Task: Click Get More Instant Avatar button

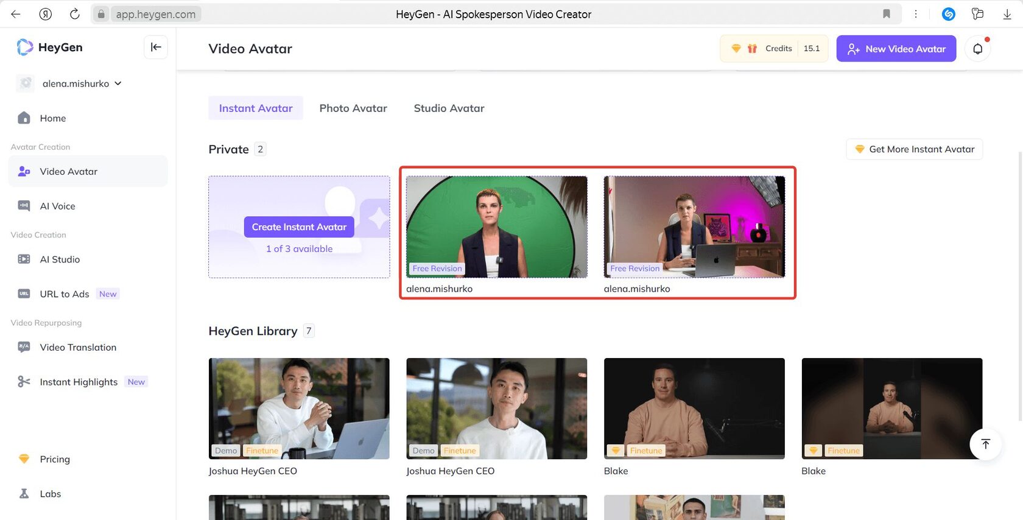Action: tap(915, 149)
